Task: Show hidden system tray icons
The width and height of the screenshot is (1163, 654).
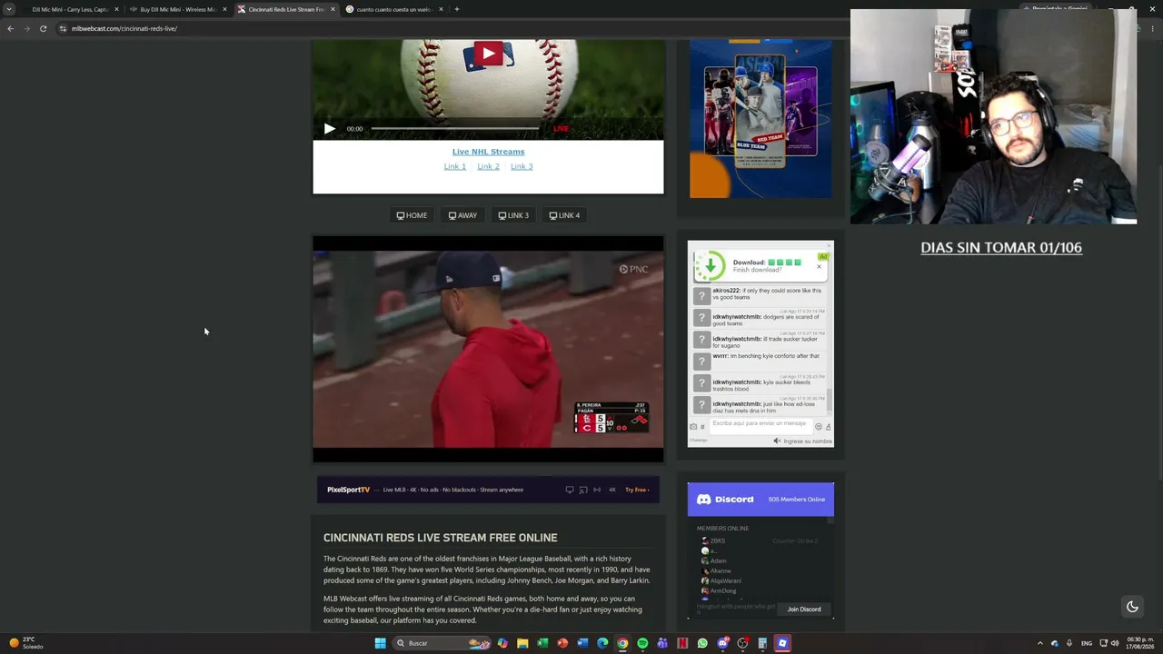Action: pos(1040,643)
